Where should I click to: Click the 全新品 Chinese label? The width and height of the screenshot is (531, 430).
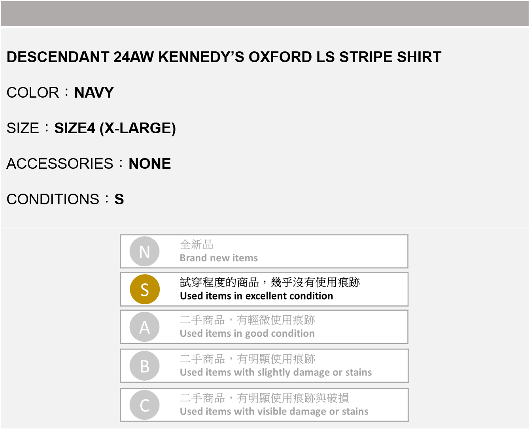click(x=197, y=245)
